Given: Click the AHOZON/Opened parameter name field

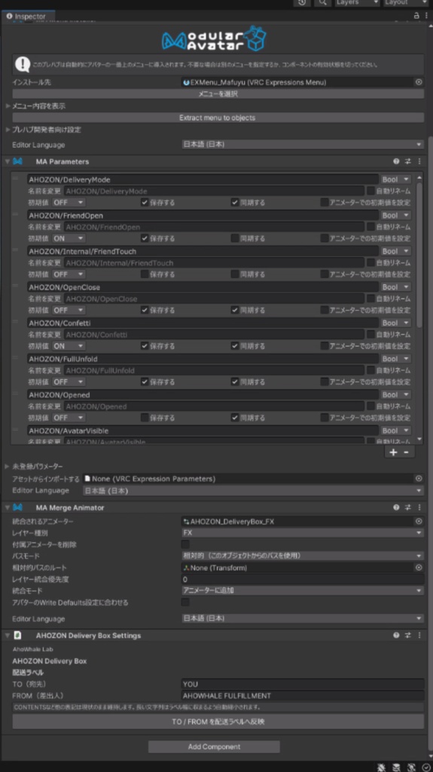Looking at the screenshot, I should tap(203, 395).
